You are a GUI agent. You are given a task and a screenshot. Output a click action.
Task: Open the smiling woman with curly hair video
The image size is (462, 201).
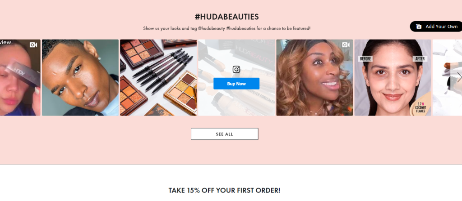click(x=314, y=78)
